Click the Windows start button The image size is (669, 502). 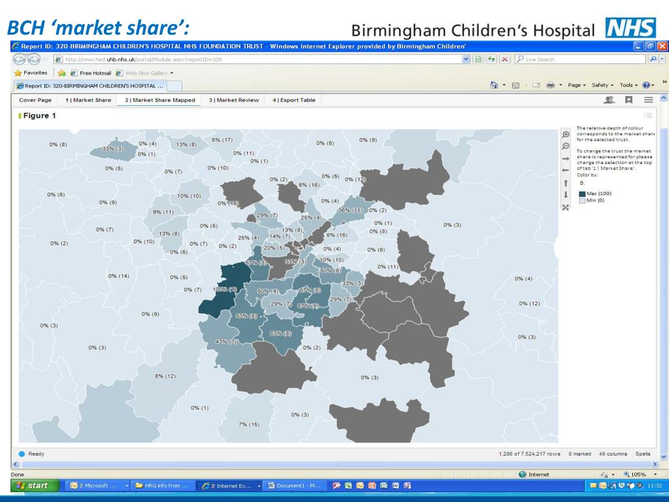coord(36,486)
